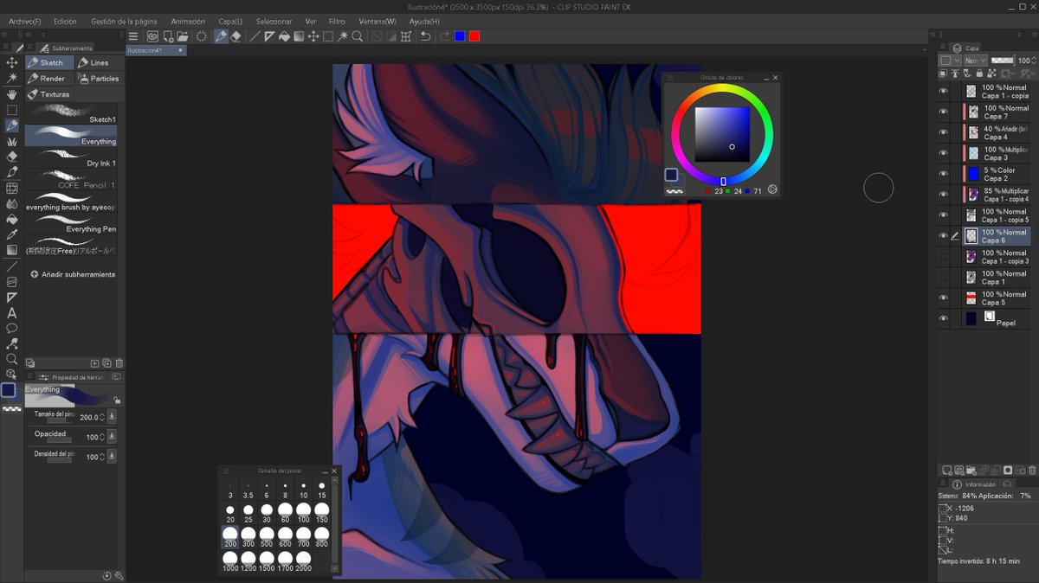The width and height of the screenshot is (1039, 583).
Task: Hide the Capa 5 layer
Action: pyautogui.click(x=944, y=298)
